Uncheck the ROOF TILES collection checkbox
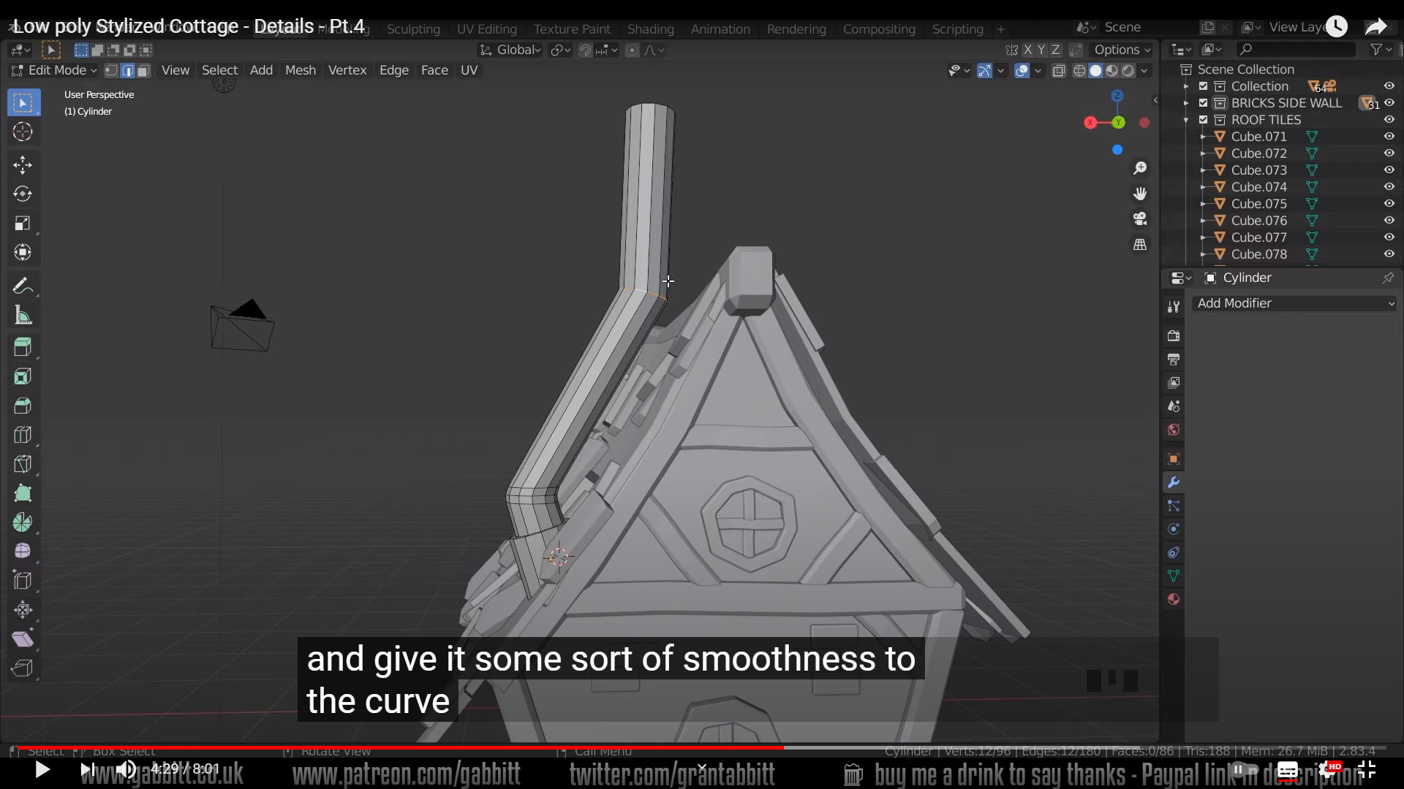The height and width of the screenshot is (789, 1404). point(1203,120)
